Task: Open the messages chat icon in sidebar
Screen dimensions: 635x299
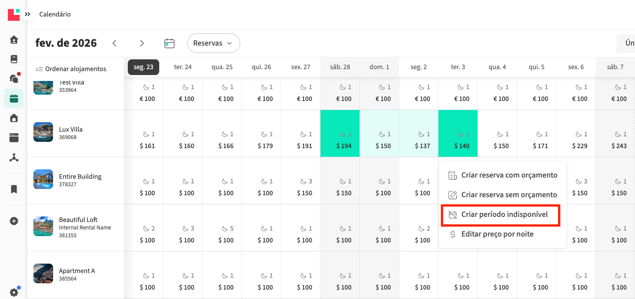Action: coord(14,79)
